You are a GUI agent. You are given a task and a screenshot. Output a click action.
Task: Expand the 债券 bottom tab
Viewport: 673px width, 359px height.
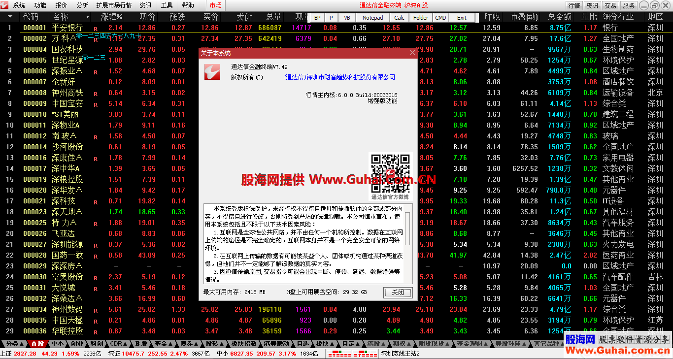point(190,344)
